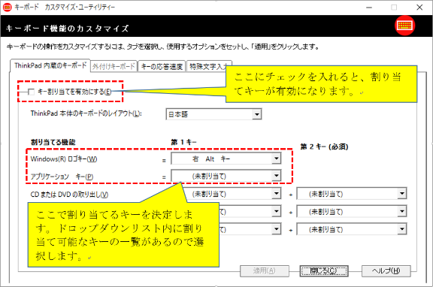Click the app icon in the title bar
Screen dimensions: 433x287
point(8,8)
